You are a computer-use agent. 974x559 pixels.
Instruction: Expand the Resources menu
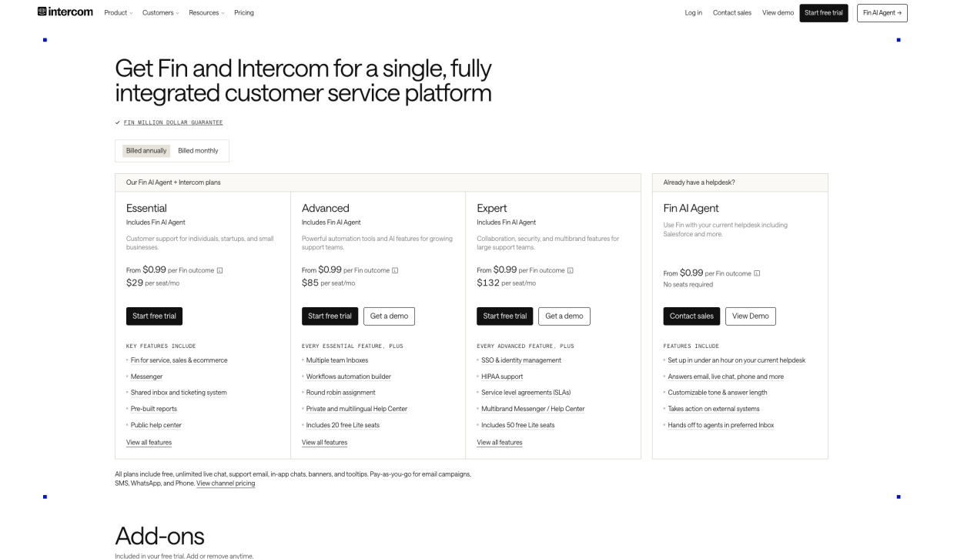coord(206,13)
